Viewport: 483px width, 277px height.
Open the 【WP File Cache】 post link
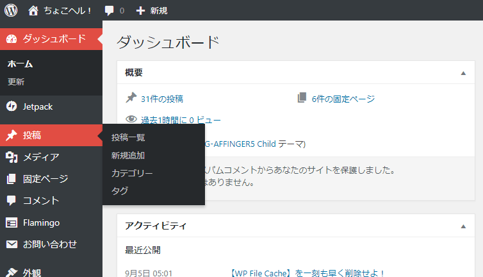click(307, 273)
